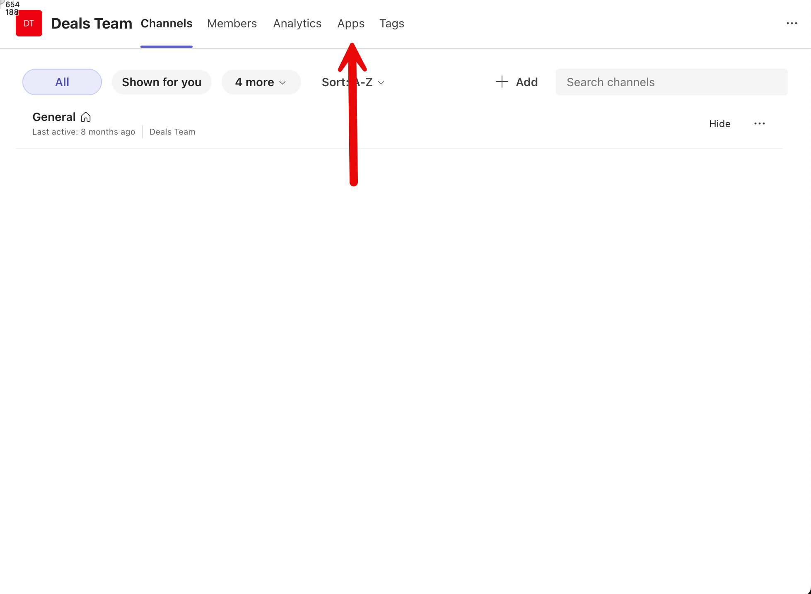Image resolution: width=811 pixels, height=594 pixels.
Task: Open the Tags tab
Action: pos(391,24)
